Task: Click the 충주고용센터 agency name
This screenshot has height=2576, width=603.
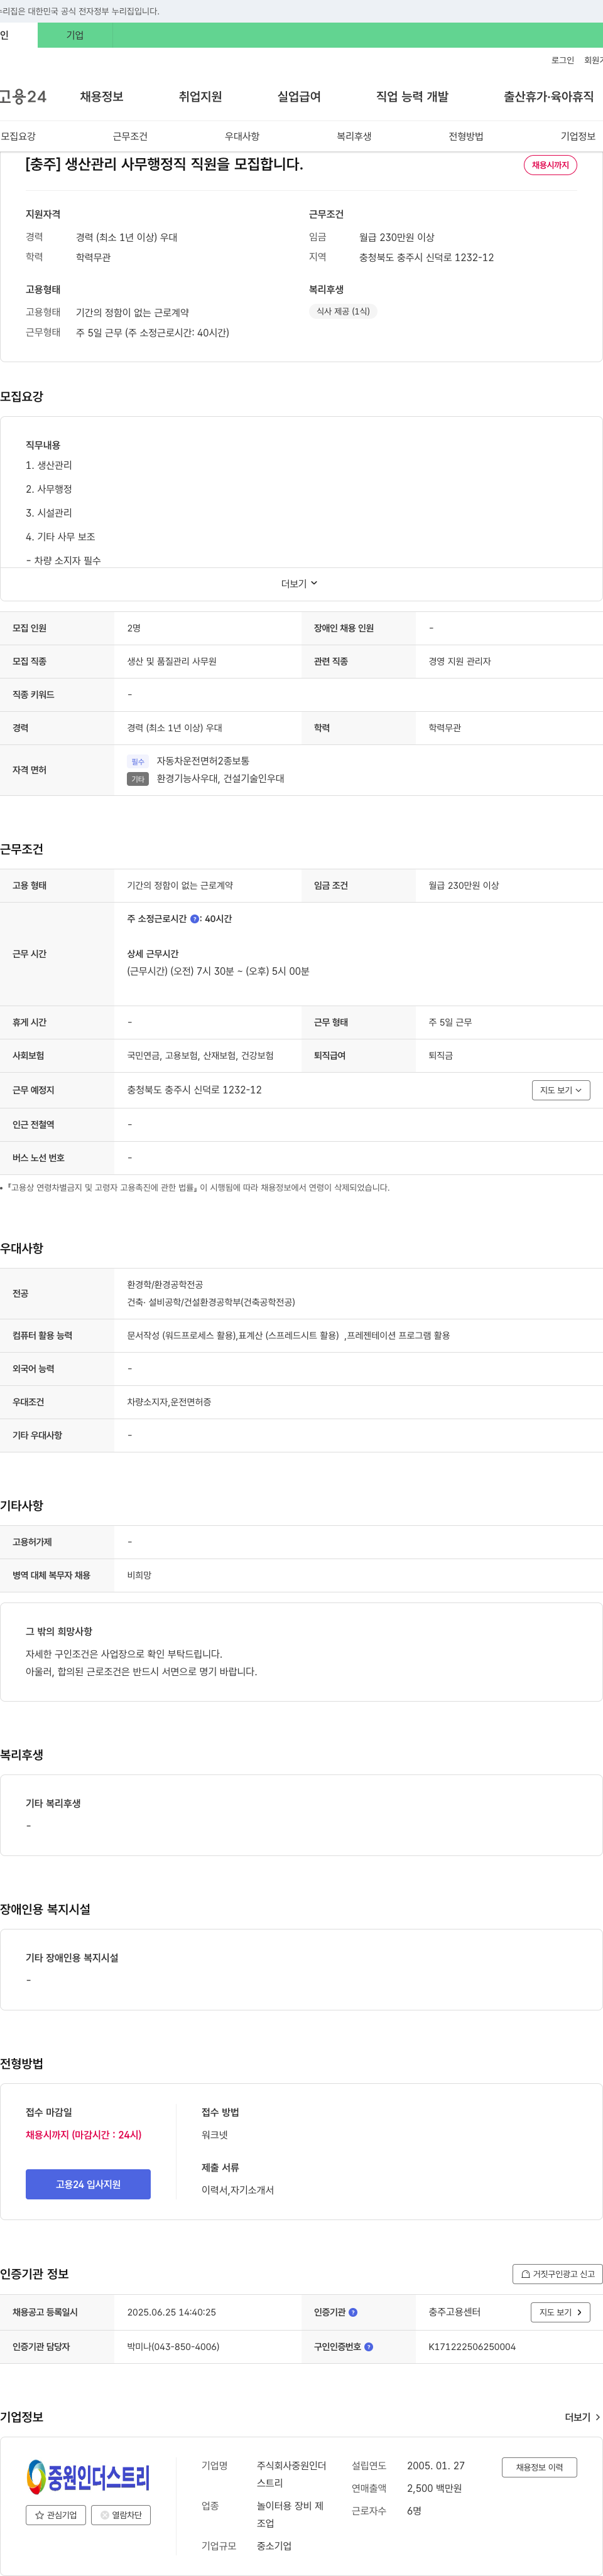Action: (x=454, y=2312)
